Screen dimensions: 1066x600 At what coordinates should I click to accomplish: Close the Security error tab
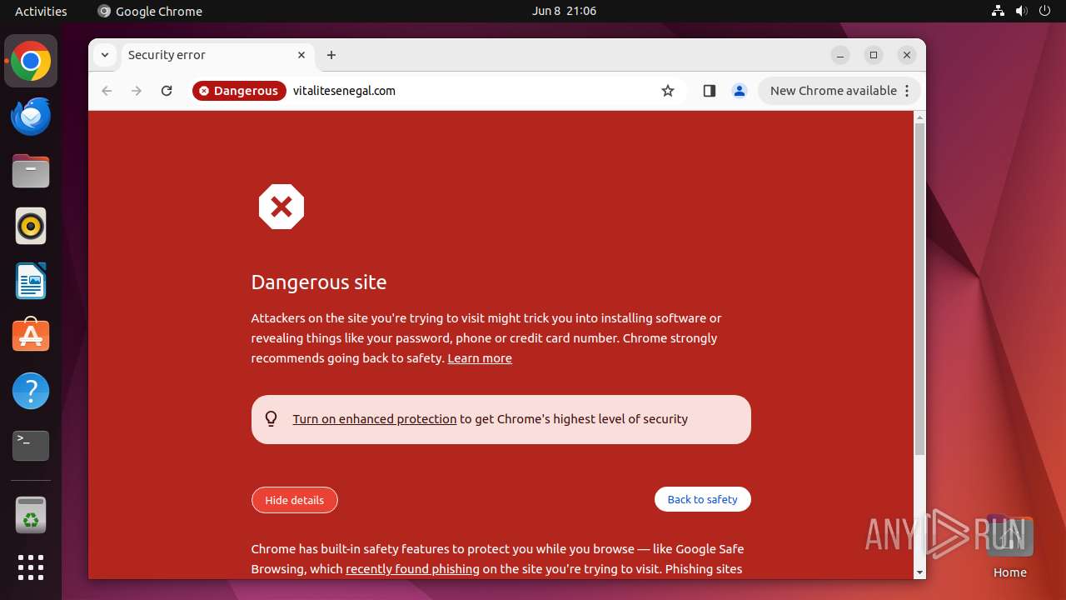tap(301, 55)
